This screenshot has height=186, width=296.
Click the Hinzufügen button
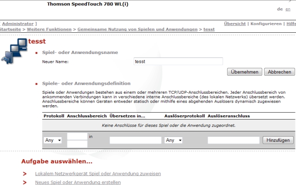(278, 140)
